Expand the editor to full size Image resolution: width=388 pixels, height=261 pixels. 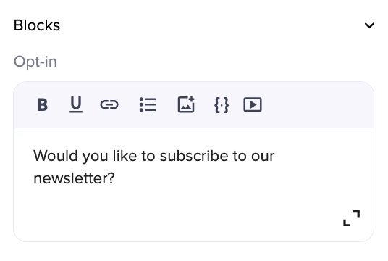[351, 218]
